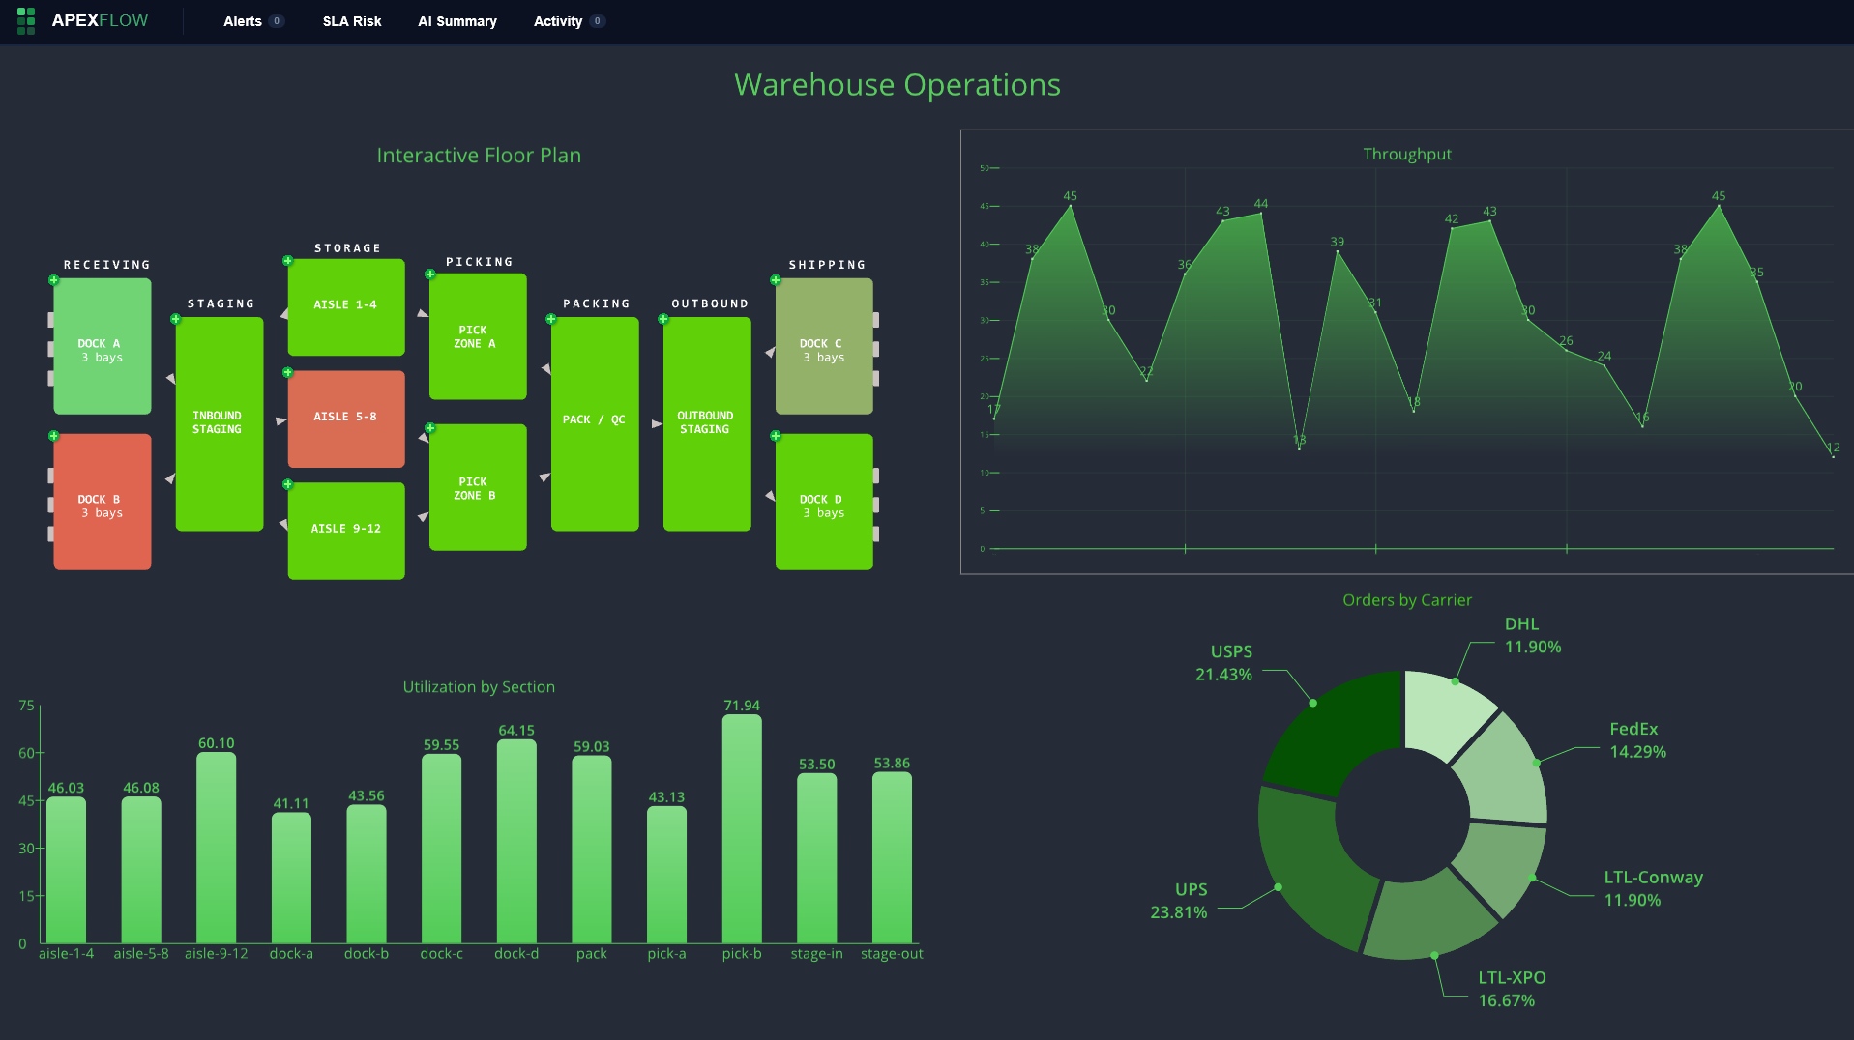
Task: Expand Outbound Staging using its plus icon
Action: (663, 319)
